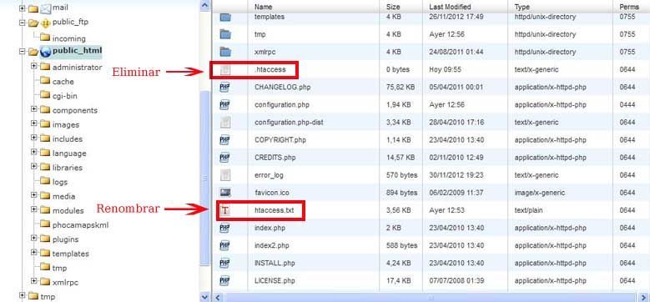
Task: Sort files by Size column header
Action: (393, 7)
